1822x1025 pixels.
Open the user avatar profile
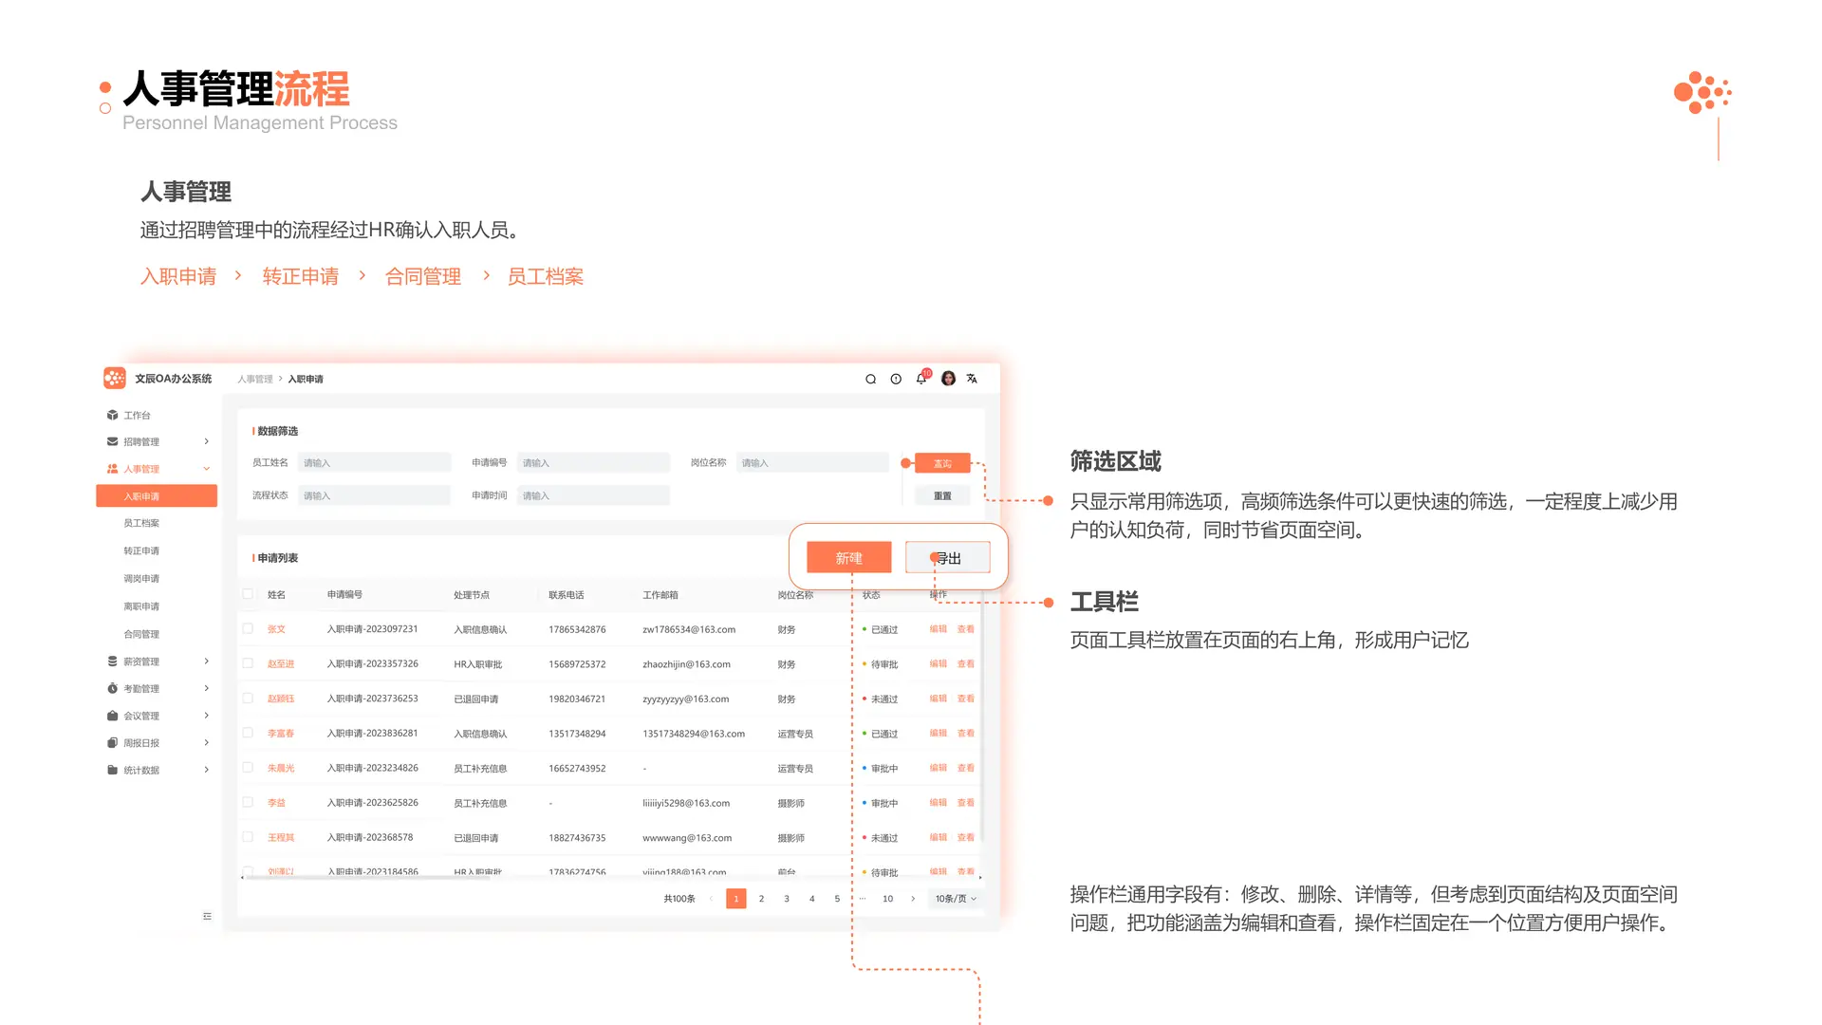pos(948,379)
